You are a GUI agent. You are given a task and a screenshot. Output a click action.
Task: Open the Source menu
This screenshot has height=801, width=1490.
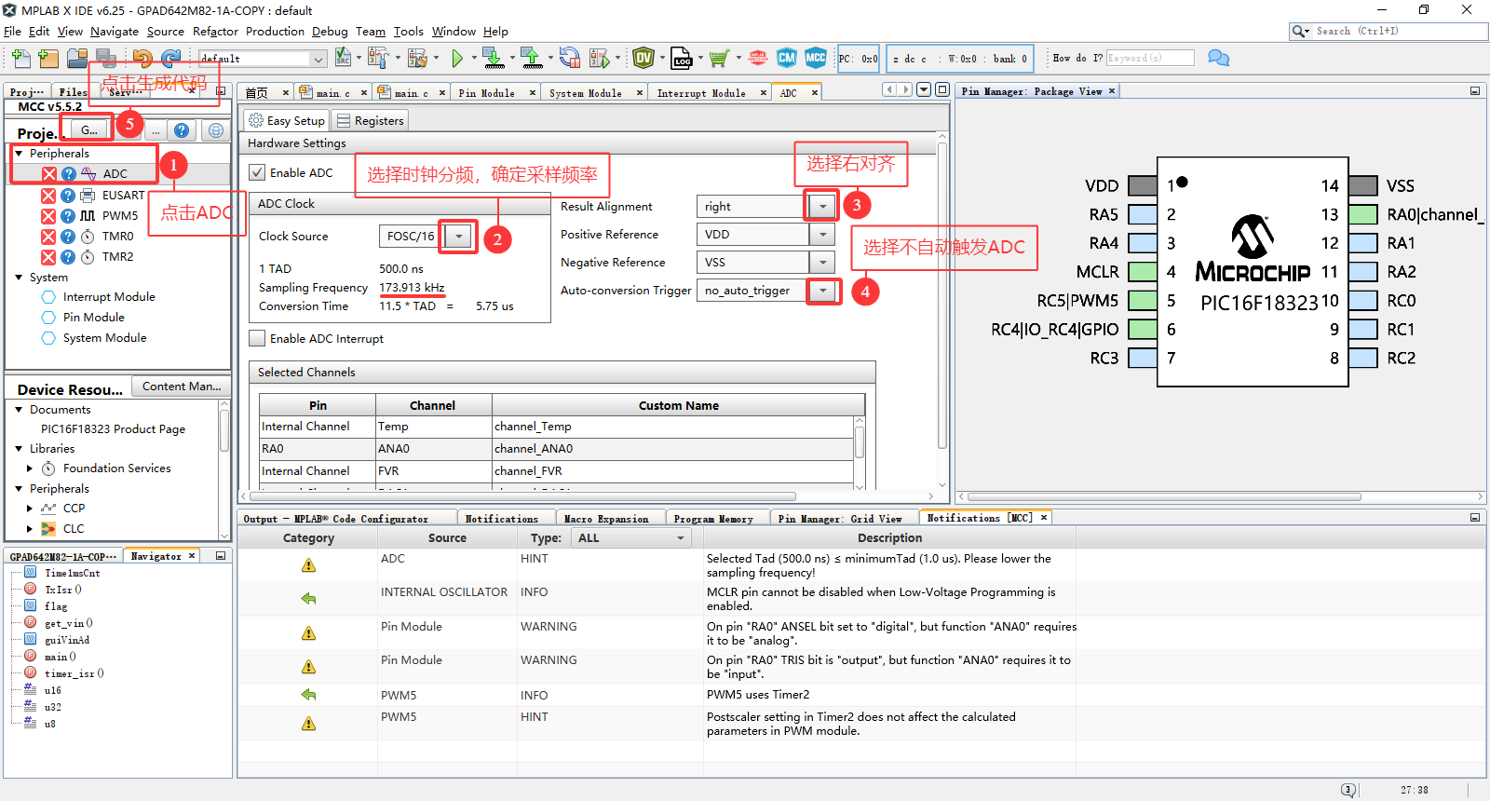click(x=166, y=31)
